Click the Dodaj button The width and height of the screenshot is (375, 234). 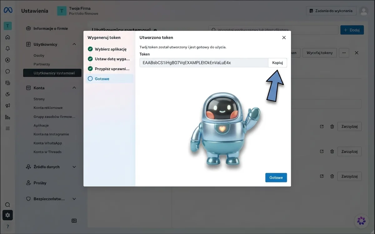(352, 30)
